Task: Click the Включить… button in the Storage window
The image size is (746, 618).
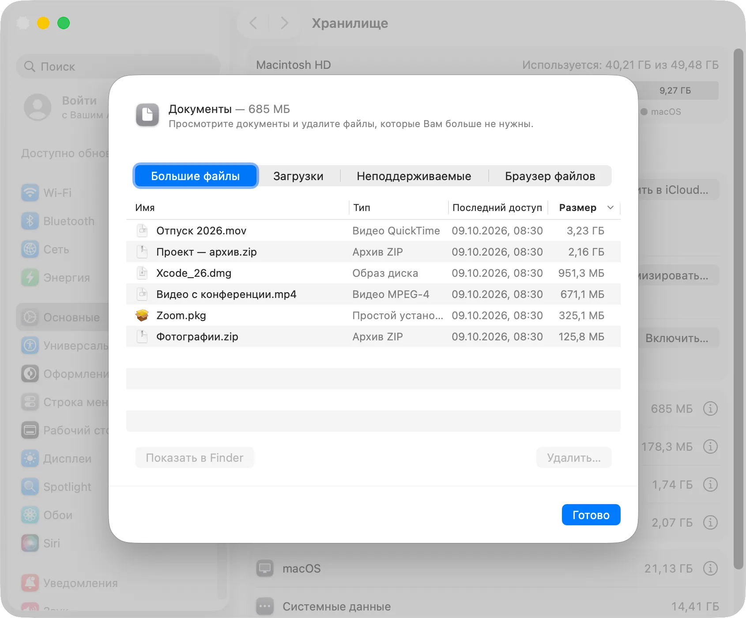Action: [677, 338]
